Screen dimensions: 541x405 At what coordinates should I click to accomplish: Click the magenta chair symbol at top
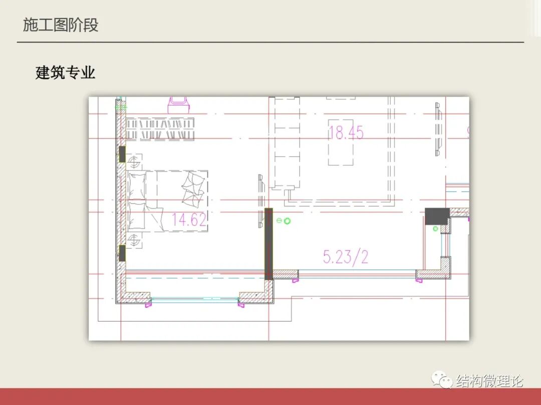[x=178, y=104]
